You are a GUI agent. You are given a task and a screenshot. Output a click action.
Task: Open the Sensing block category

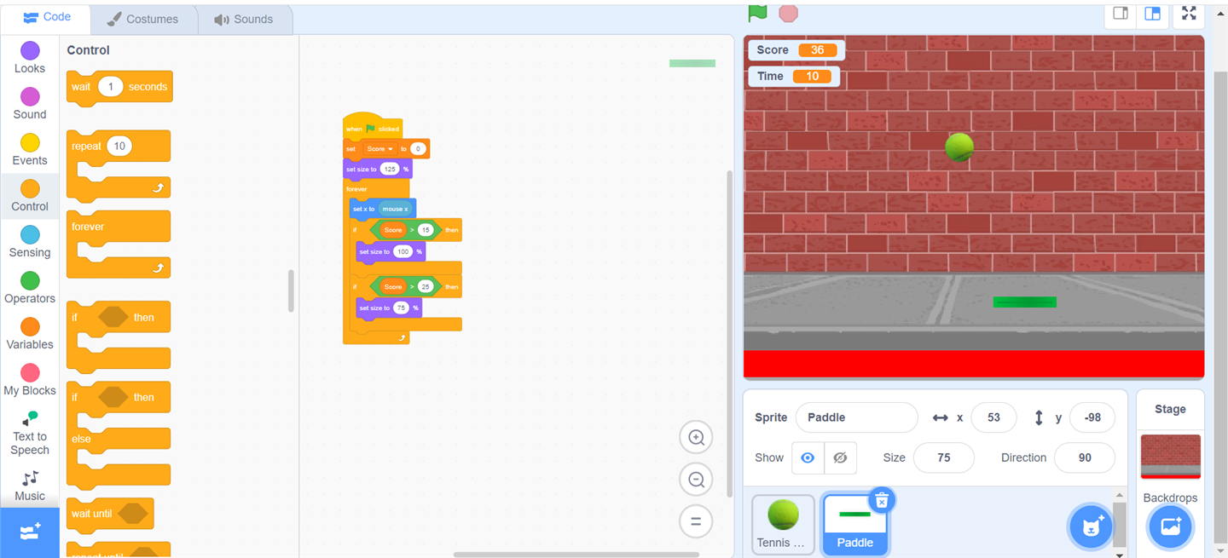click(x=30, y=241)
